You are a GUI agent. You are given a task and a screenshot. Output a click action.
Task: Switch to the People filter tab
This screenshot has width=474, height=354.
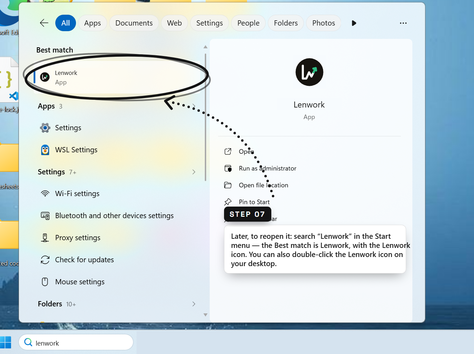[x=248, y=23]
